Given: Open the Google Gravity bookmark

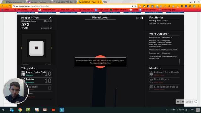Looking at the screenshot, I should (x=102, y=10).
